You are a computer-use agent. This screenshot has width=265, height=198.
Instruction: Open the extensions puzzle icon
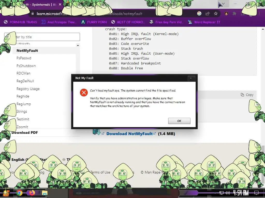234,13
